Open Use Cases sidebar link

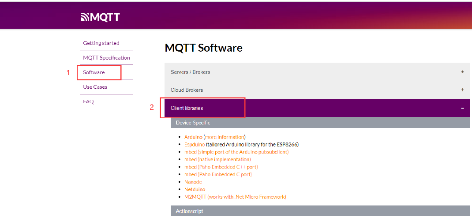coord(95,87)
